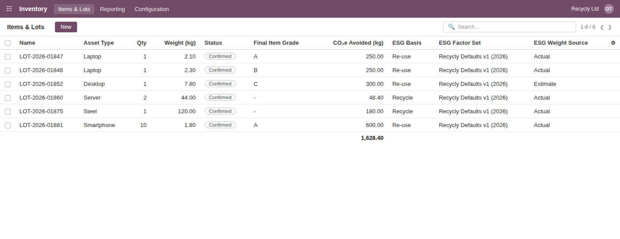The width and height of the screenshot is (620, 239).
Task: Click the search magnifier icon
Action: click(451, 27)
